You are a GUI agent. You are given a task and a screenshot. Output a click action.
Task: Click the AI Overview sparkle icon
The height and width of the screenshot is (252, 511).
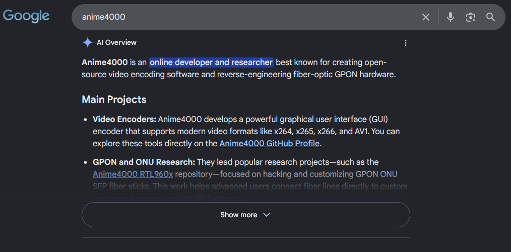pyautogui.click(x=87, y=42)
